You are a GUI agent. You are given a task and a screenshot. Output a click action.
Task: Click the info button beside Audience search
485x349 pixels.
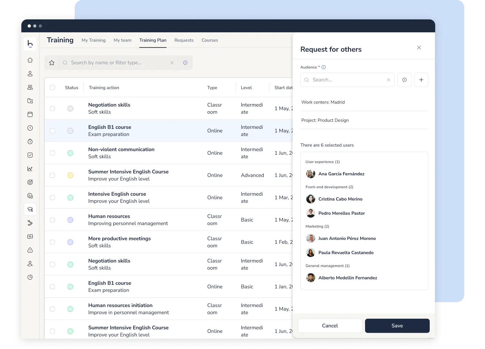point(404,80)
